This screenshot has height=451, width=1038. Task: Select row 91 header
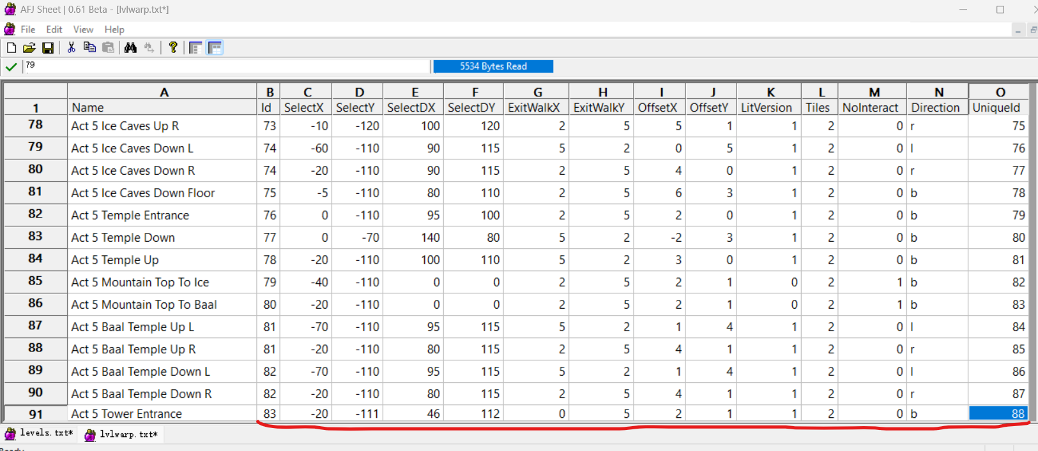coord(36,414)
